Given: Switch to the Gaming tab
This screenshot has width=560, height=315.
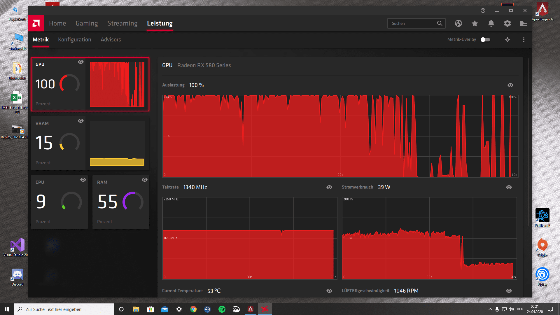Looking at the screenshot, I should point(87,23).
